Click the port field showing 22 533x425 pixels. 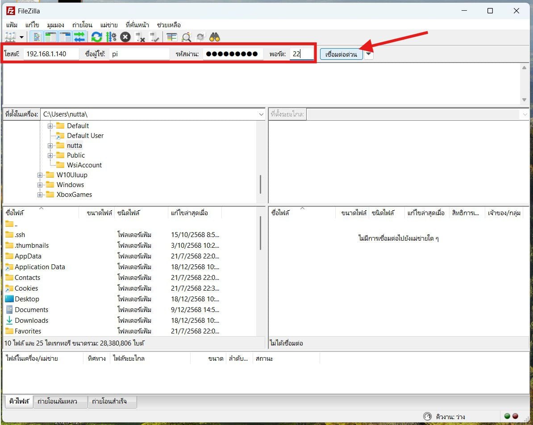301,54
